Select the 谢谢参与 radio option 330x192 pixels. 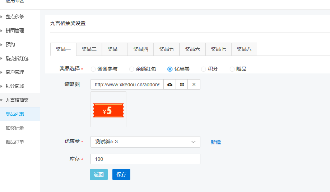(x=93, y=69)
